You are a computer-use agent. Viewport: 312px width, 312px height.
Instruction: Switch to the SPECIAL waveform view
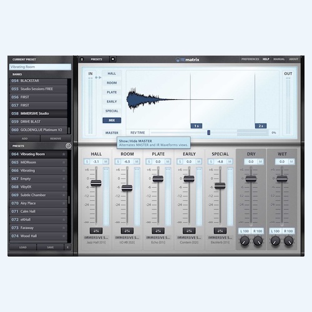[x=112, y=111]
